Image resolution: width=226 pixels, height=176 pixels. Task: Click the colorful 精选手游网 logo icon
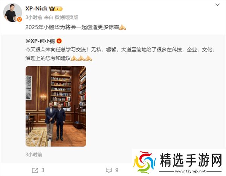(x=144, y=162)
